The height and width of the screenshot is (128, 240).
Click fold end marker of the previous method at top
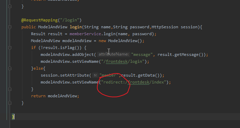[10, 7]
